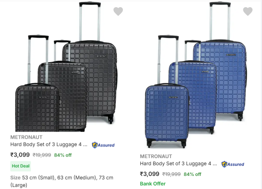Open Hard Body Set title for blue luggage

tap(178, 164)
